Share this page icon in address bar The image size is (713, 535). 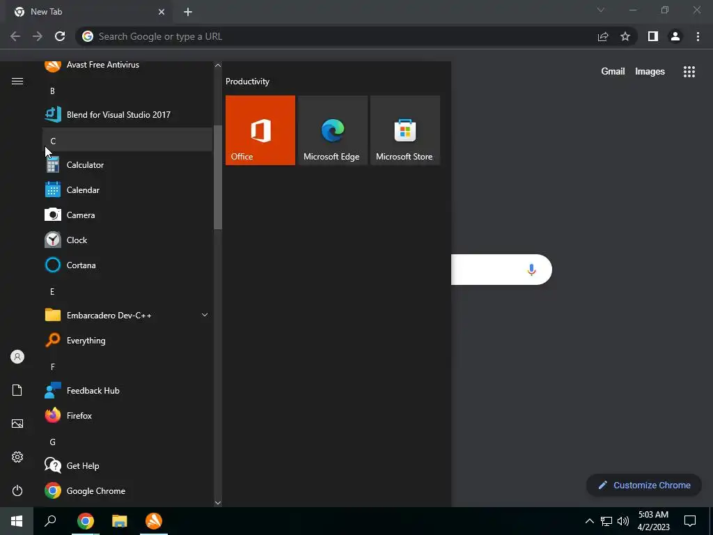pos(603,36)
